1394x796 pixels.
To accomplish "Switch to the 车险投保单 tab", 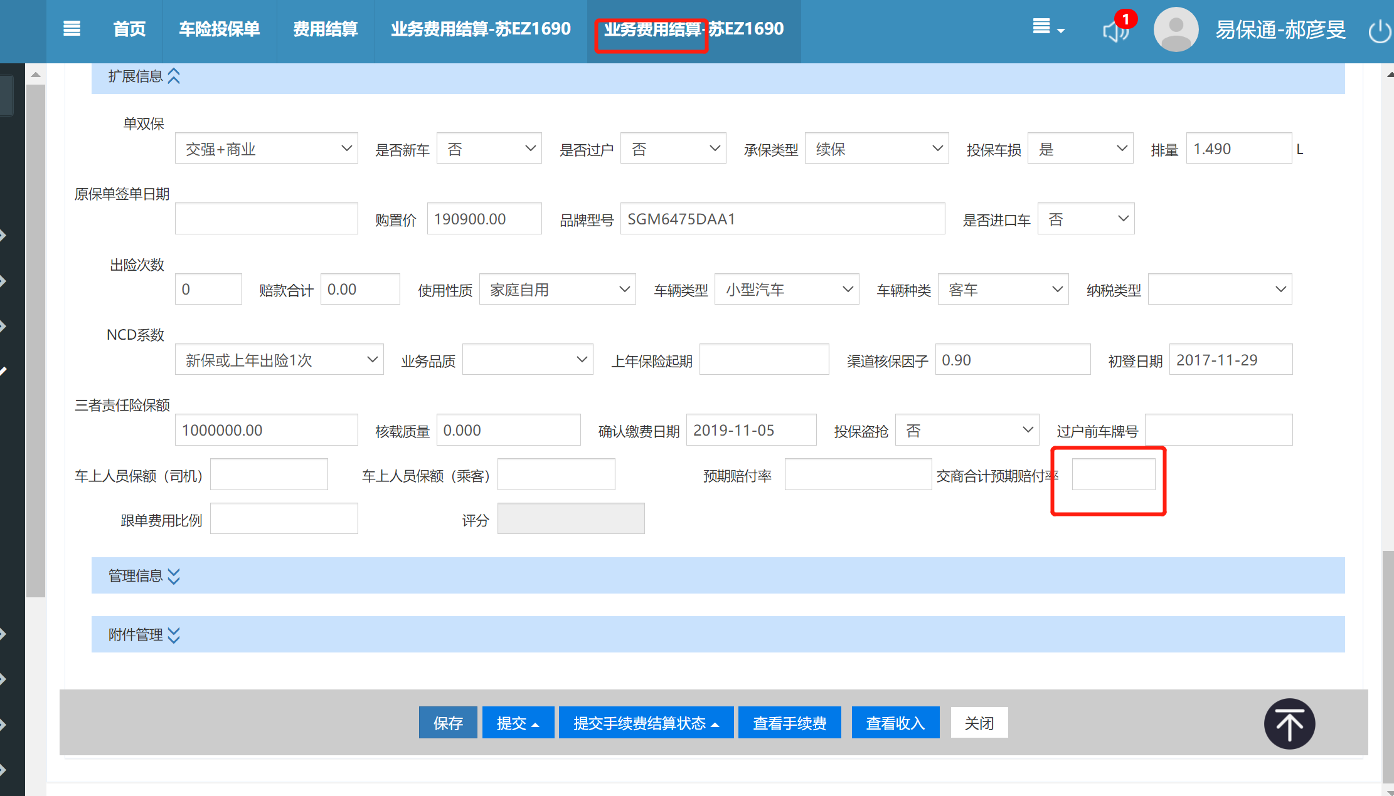I will coord(219,29).
